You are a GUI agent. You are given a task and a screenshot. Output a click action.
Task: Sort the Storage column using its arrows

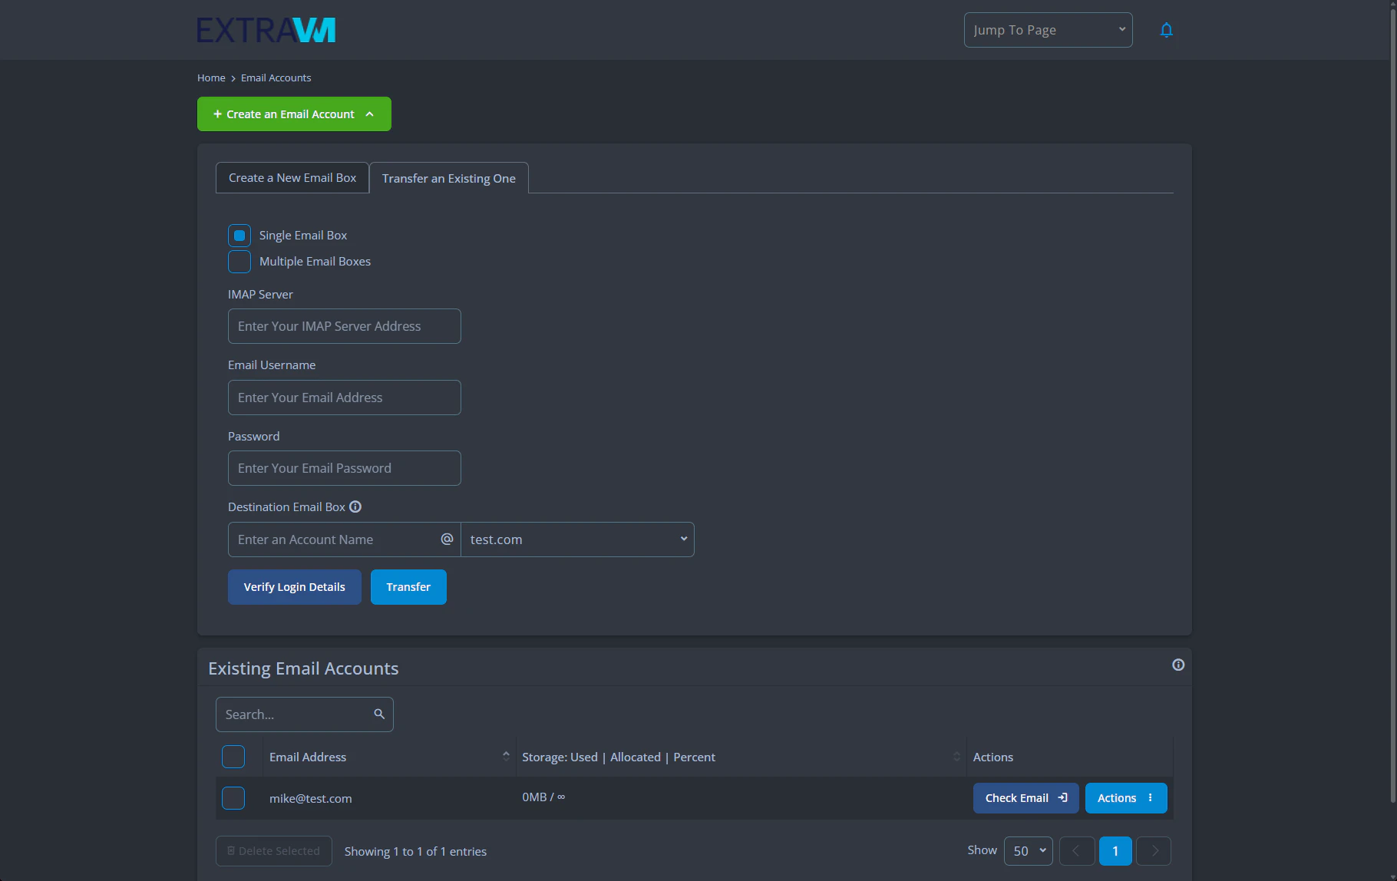(956, 757)
